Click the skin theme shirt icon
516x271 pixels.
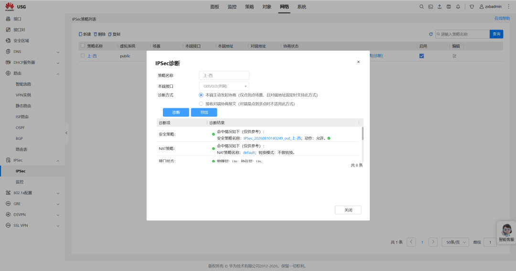pos(472,7)
